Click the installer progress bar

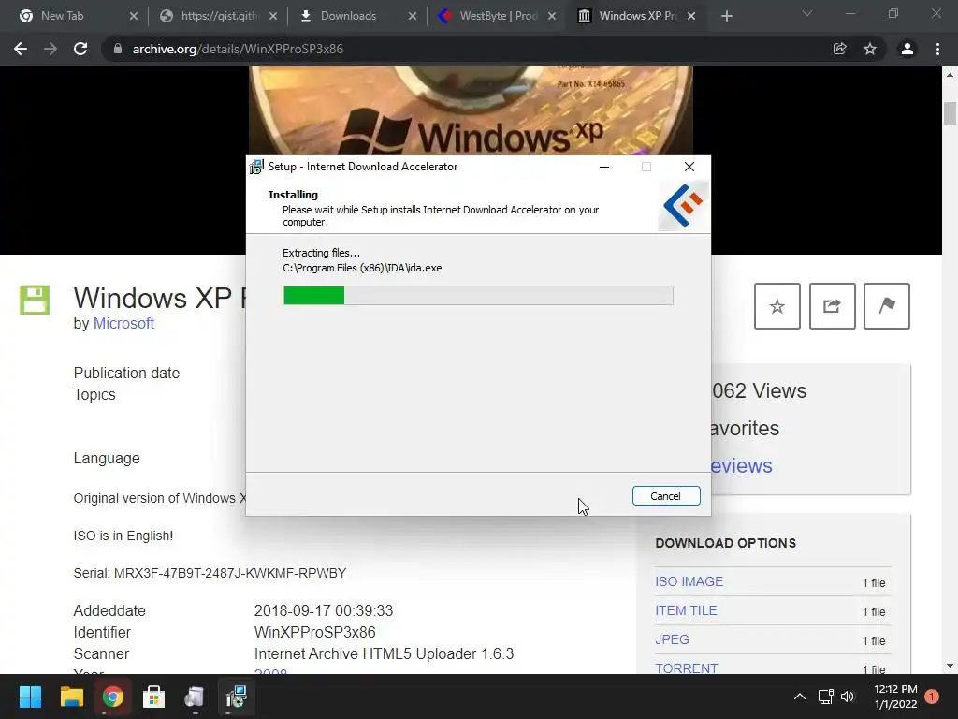click(x=478, y=295)
